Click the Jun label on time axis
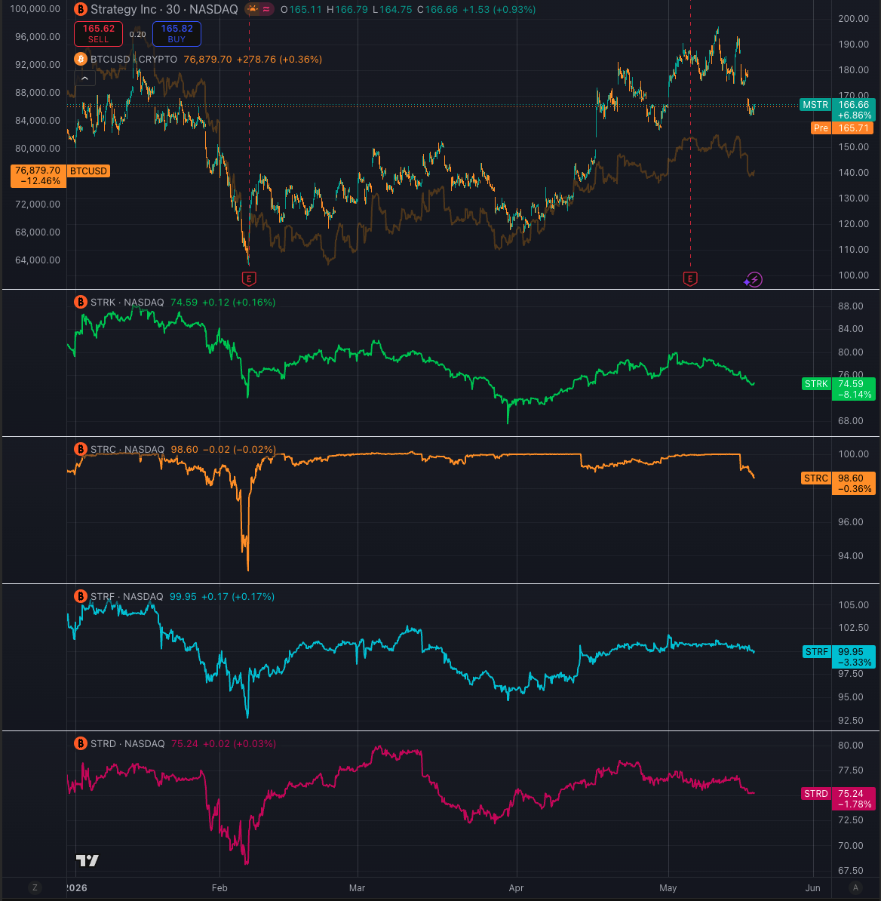 point(812,887)
